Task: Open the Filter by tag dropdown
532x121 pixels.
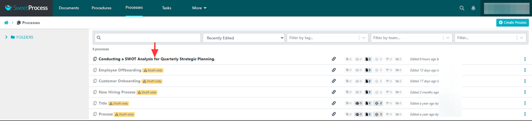Action: point(327,38)
